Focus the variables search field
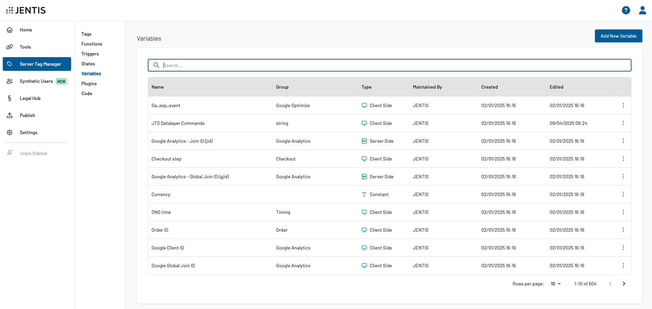This screenshot has width=652, height=309. click(393, 65)
